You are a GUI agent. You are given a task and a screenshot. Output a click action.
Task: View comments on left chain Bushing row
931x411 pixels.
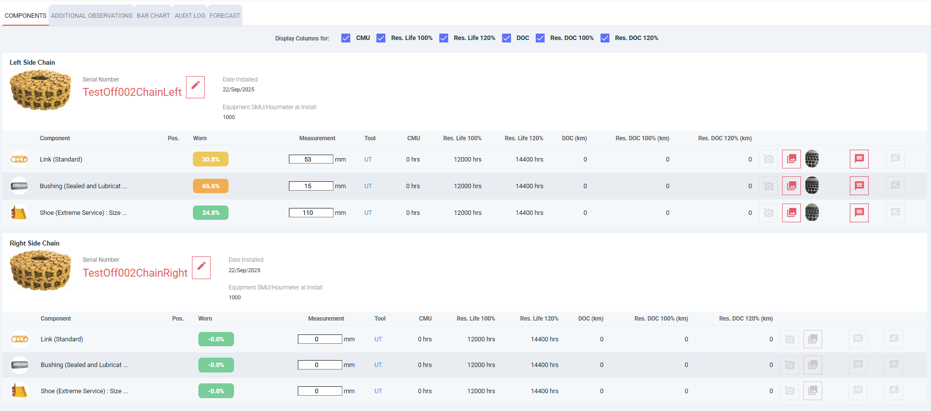point(859,186)
